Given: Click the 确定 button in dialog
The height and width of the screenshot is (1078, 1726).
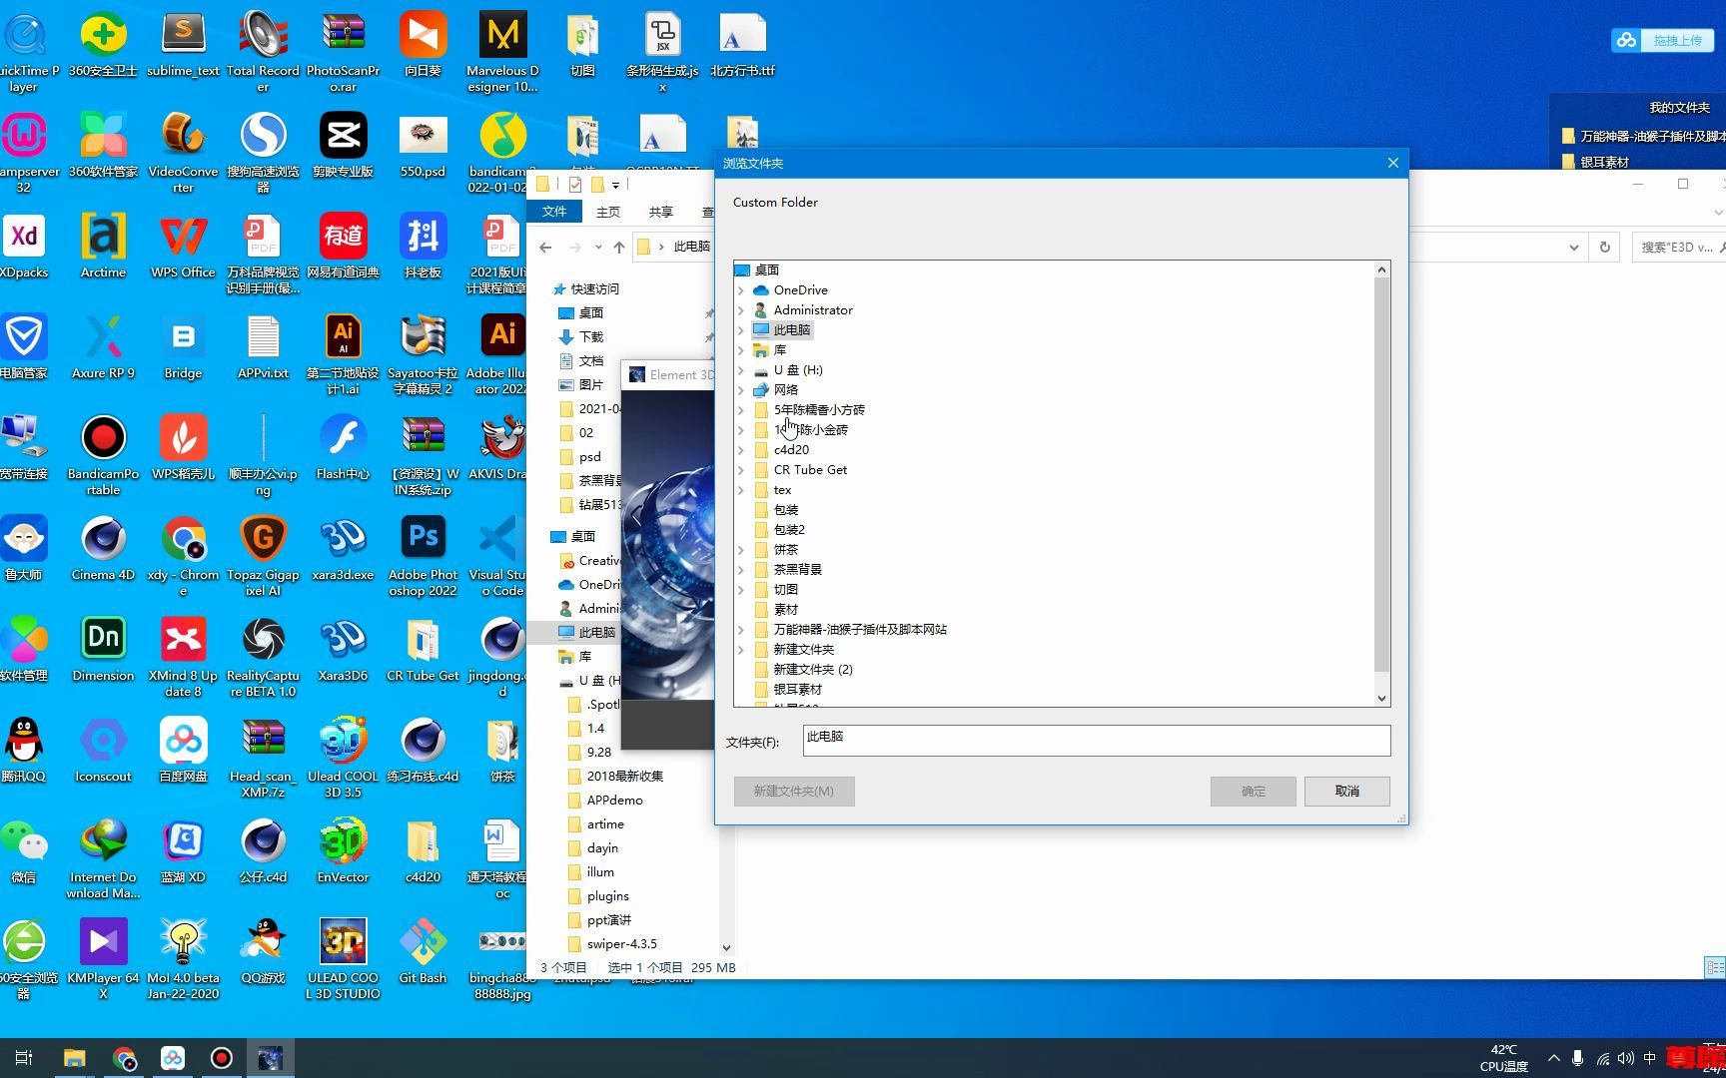Looking at the screenshot, I should [1253, 792].
